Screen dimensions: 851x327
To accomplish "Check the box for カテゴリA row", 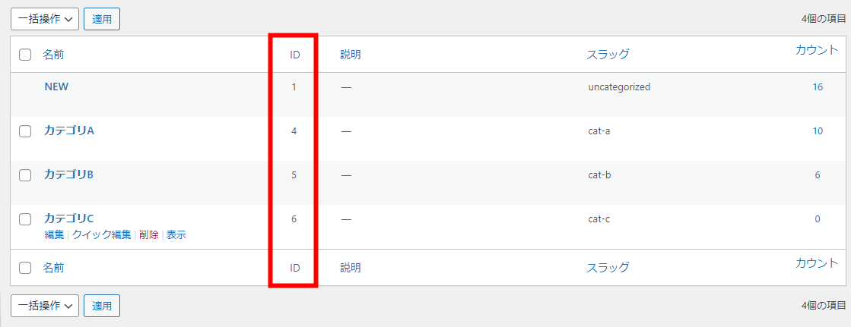I will click(x=25, y=131).
